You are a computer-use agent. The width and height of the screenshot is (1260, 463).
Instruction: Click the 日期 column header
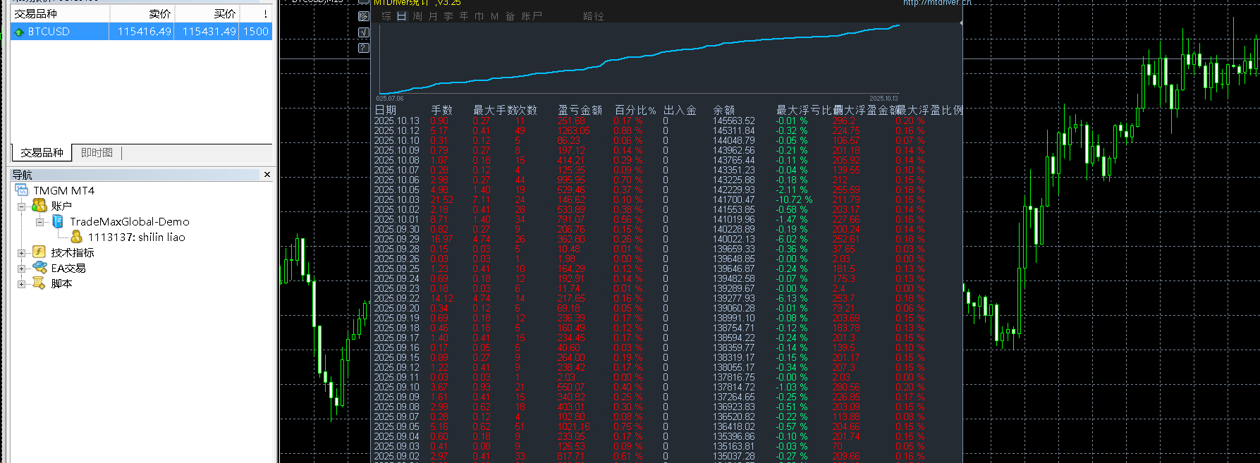386,110
